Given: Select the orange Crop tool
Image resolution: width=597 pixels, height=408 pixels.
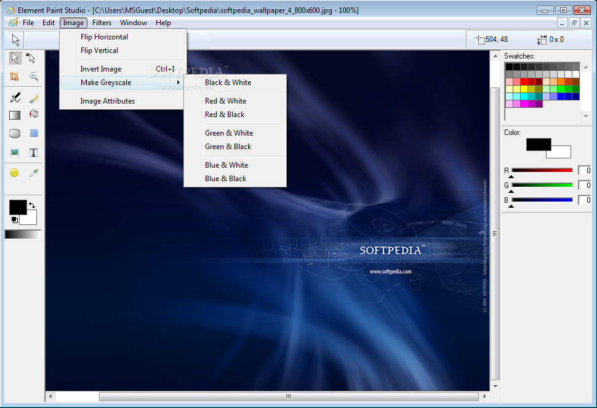Looking at the screenshot, I should click(15, 76).
